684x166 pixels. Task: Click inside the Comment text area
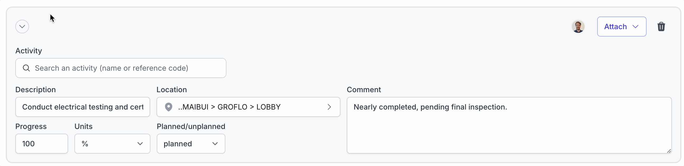(509, 125)
